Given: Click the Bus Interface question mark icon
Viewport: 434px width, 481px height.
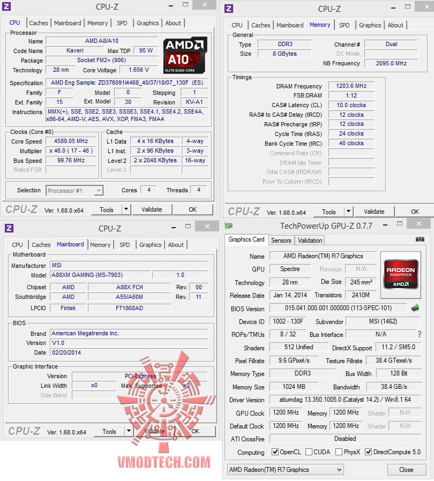Looking at the screenshot, I should click(x=420, y=334).
